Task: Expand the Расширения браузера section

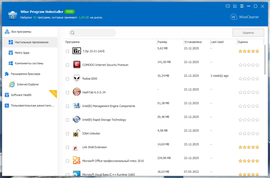Action: pos(25,74)
